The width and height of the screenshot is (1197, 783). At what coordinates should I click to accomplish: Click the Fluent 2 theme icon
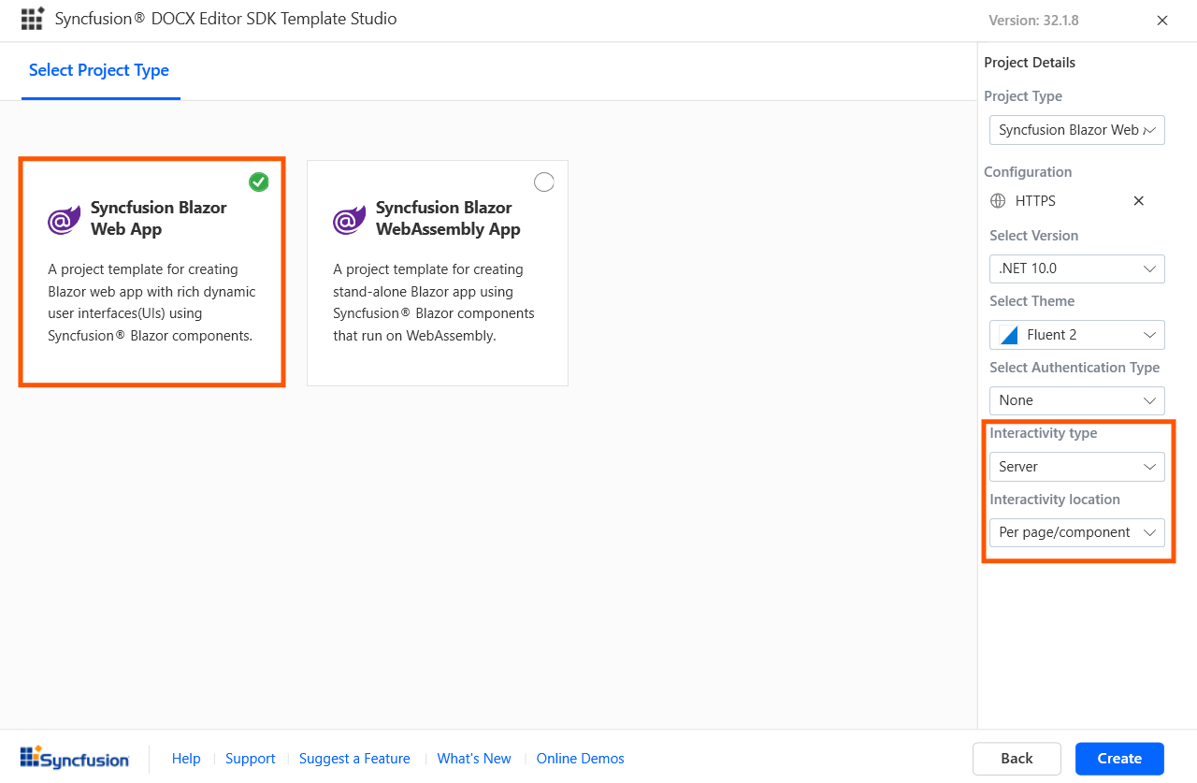tap(1008, 334)
